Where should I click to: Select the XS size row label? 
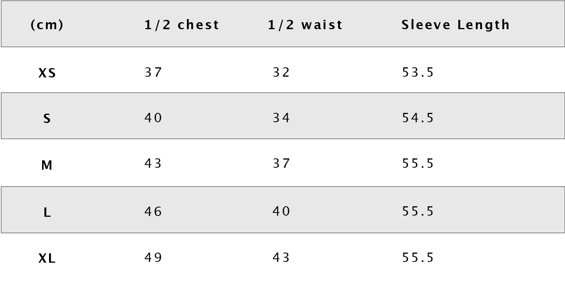pos(47,73)
